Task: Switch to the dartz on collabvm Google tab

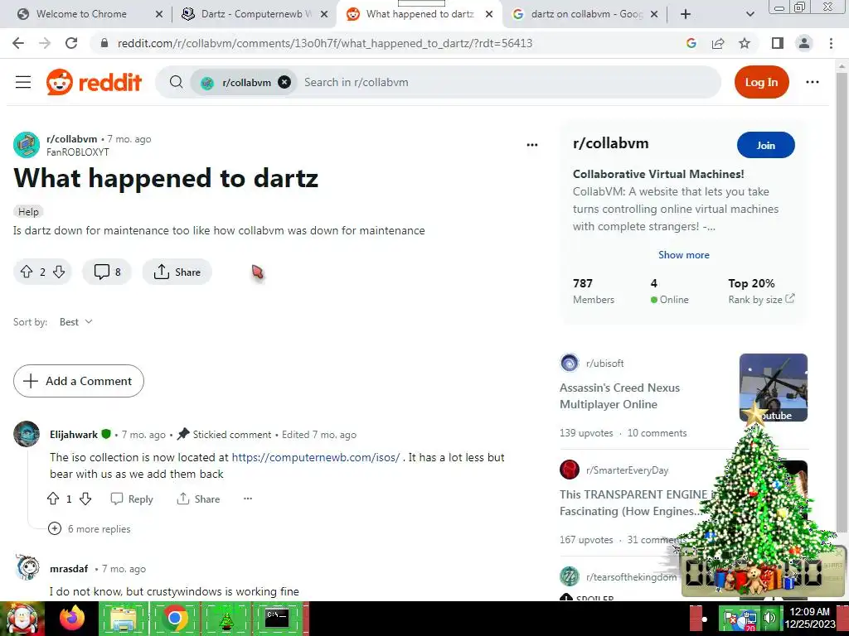Action: (x=585, y=14)
